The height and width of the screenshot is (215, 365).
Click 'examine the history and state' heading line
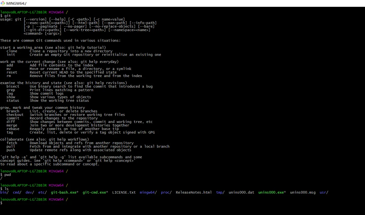click(x=64, y=83)
